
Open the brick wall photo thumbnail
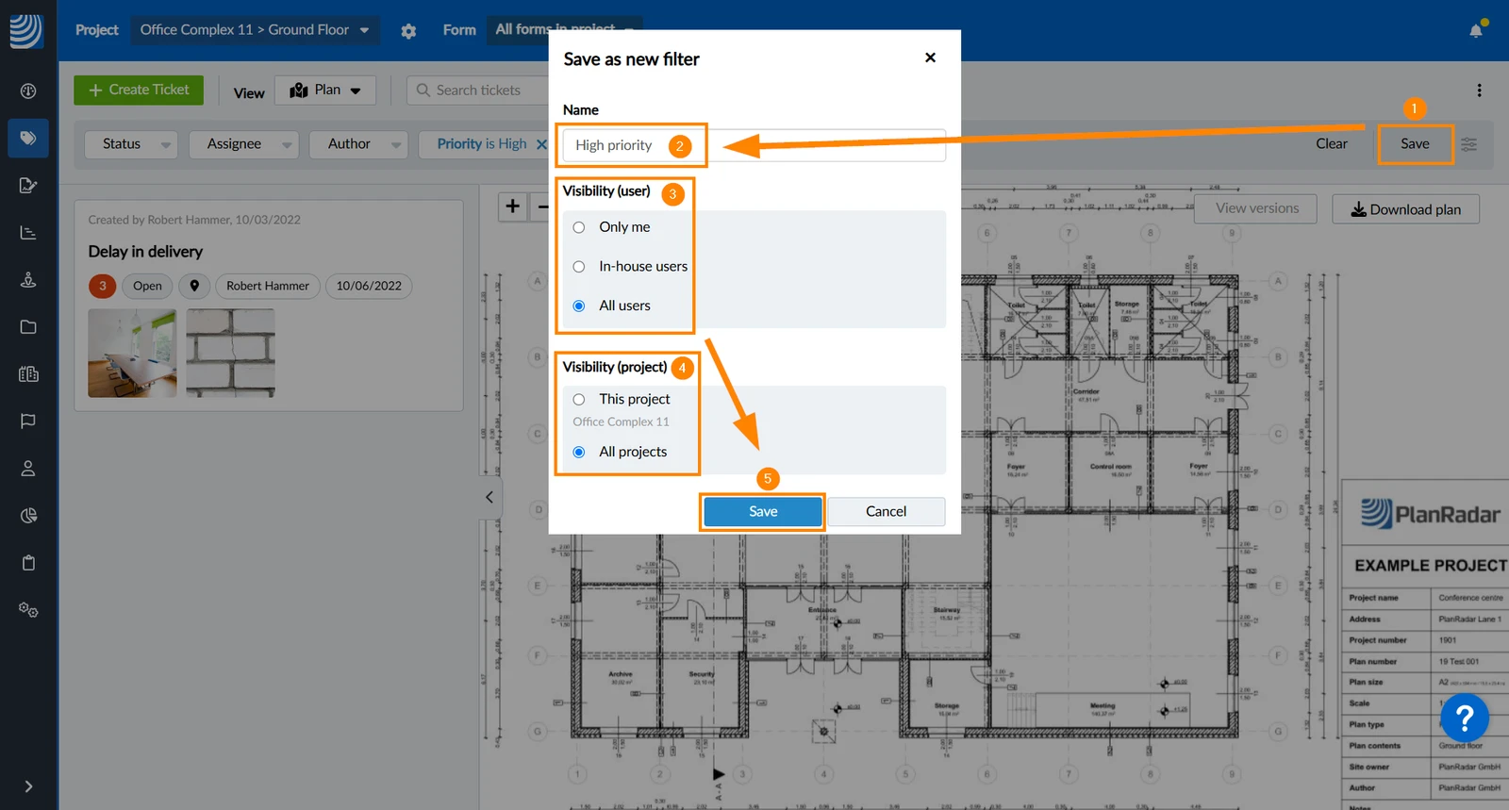point(231,354)
